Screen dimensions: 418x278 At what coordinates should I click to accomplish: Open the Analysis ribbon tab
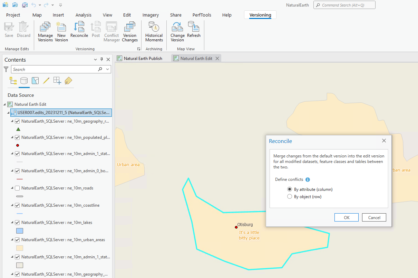point(84,15)
